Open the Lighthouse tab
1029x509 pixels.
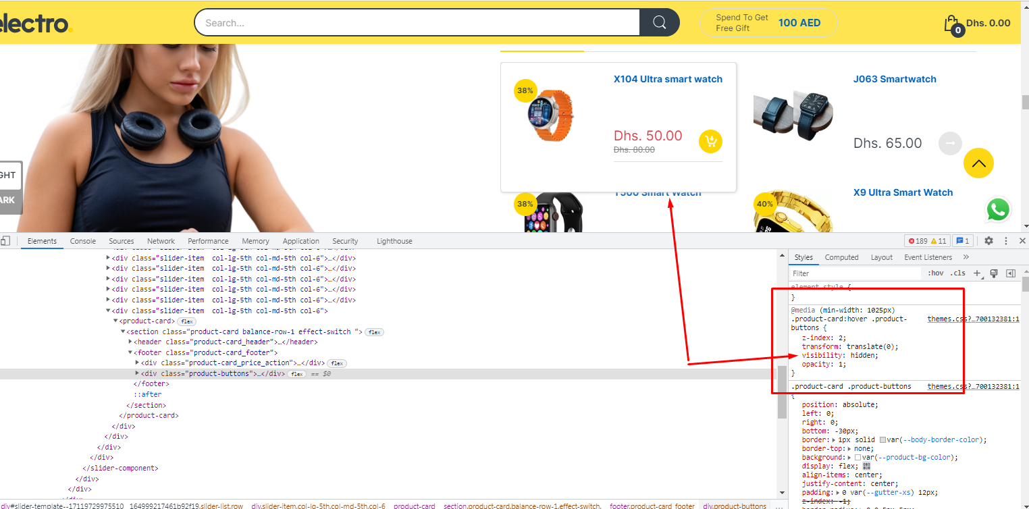(x=394, y=241)
